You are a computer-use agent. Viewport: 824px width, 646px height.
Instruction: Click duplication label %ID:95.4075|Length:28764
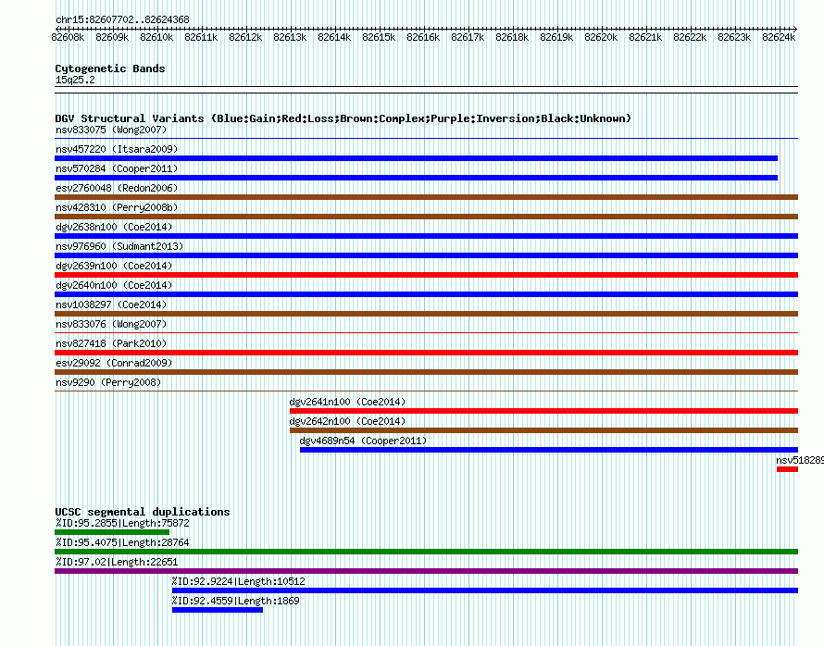pos(122,542)
